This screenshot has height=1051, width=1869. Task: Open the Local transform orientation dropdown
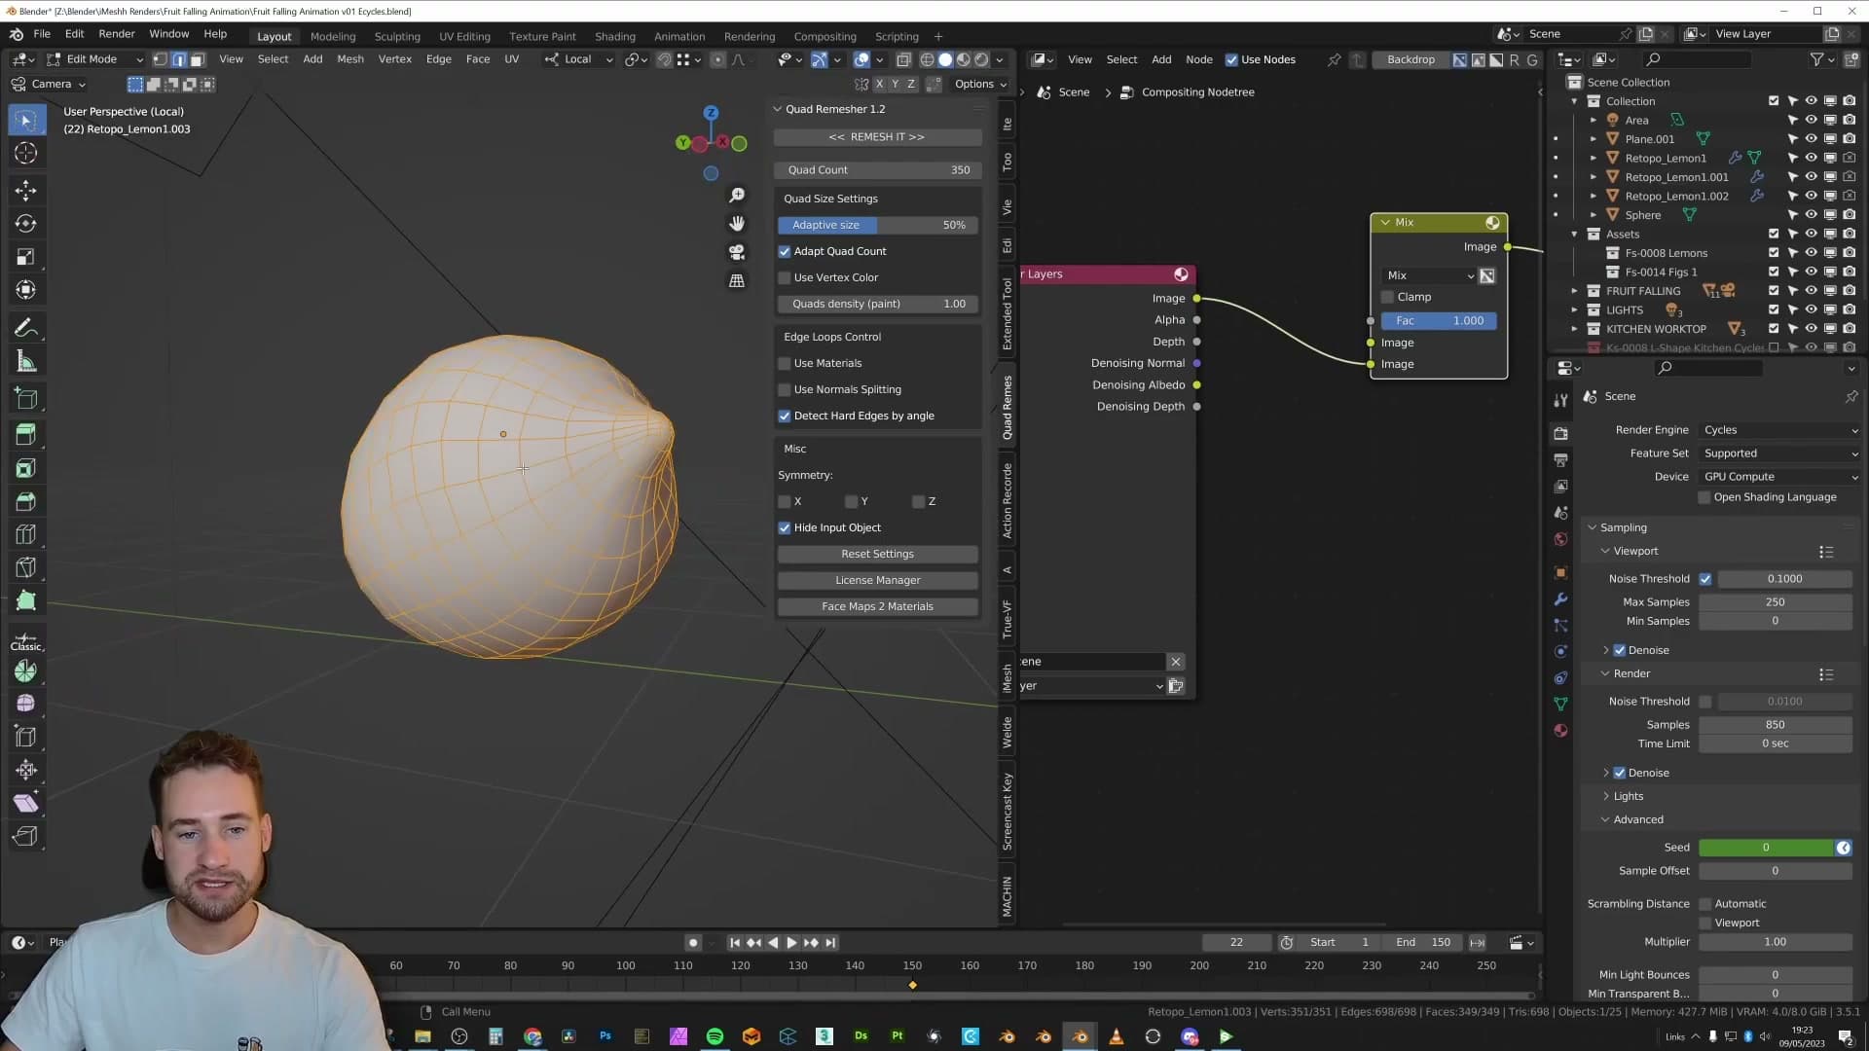[x=579, y=59]
